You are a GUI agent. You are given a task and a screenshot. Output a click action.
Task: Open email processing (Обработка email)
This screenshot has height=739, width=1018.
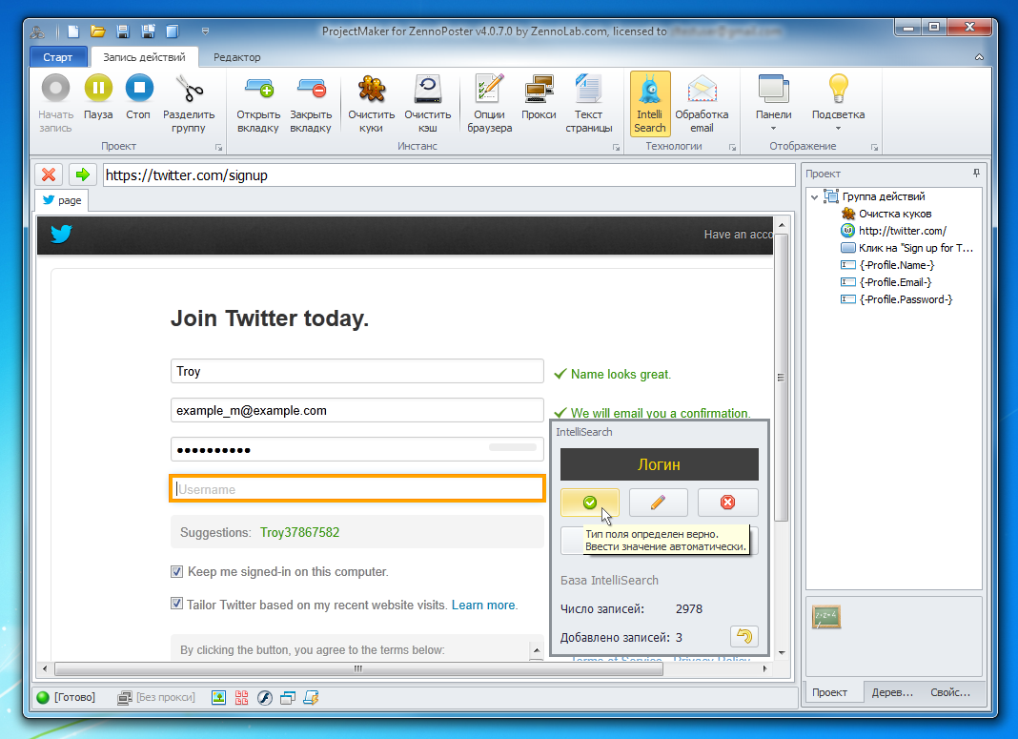click(702, 104)
